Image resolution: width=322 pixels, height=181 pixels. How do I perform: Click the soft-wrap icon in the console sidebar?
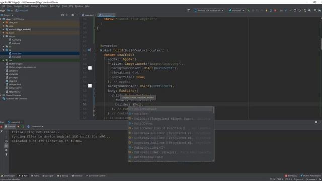pos(6,141)
